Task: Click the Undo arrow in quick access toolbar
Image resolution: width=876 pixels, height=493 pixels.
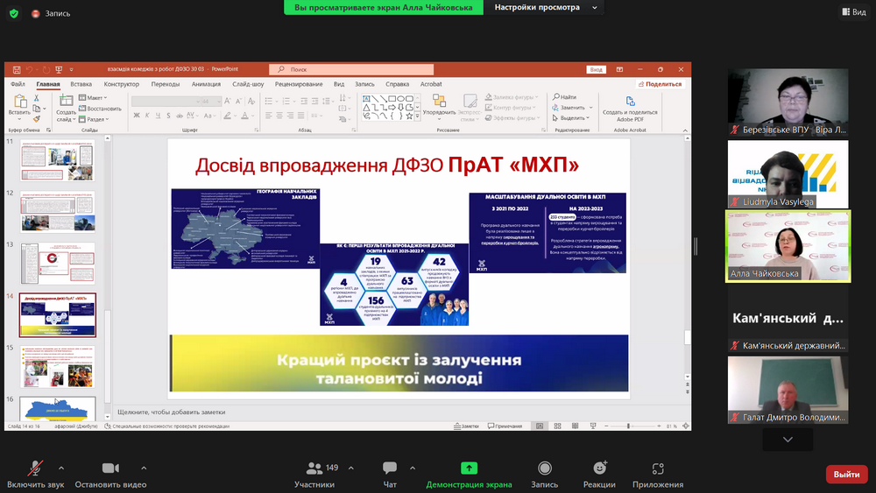Action: pyautogui.click(x=29, y=70)
